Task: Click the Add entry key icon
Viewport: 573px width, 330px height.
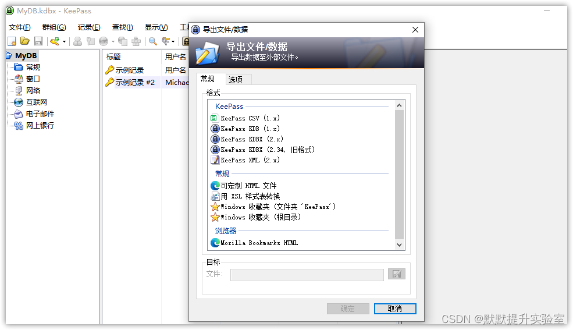Action: click(55, 41)
